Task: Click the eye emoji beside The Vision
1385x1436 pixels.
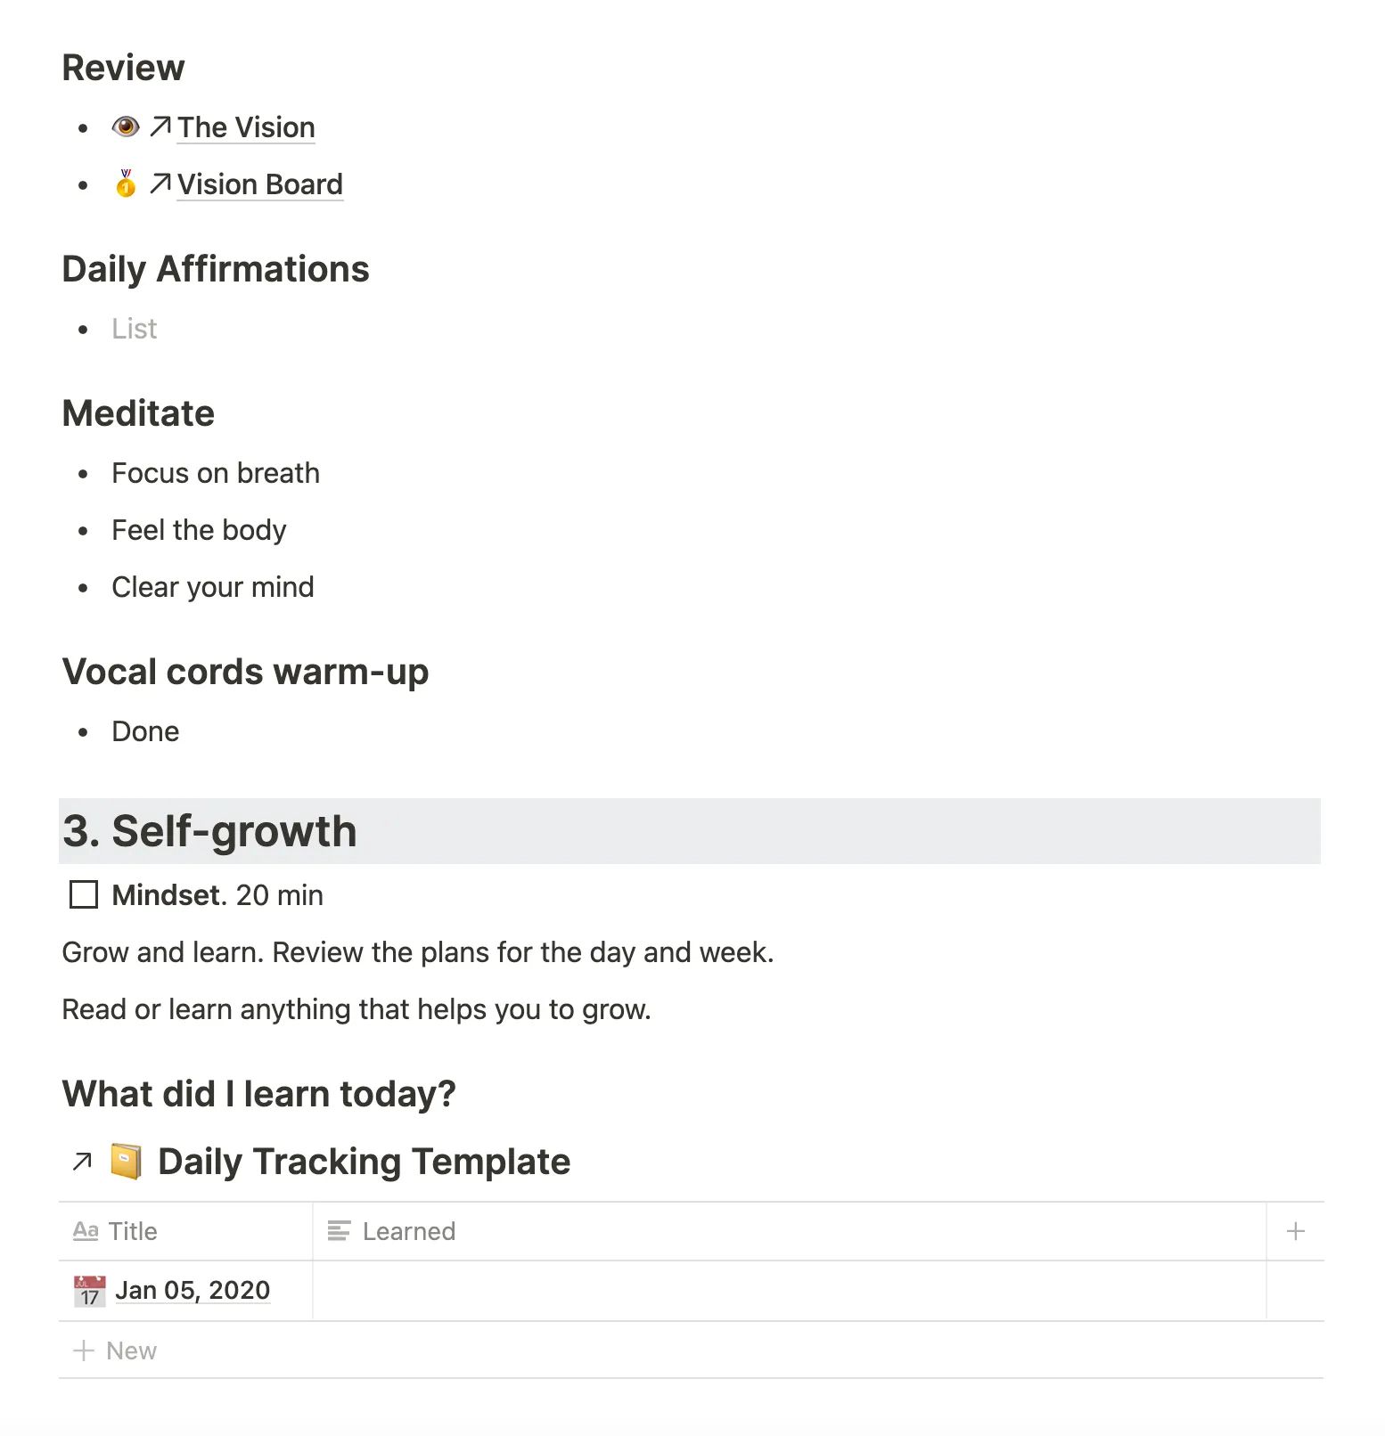Action: click(127, 126)
